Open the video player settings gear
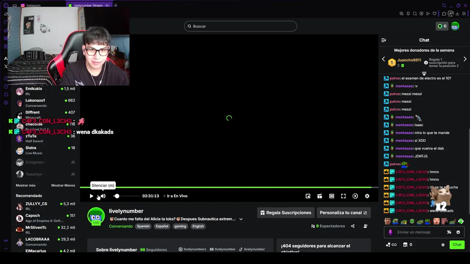 tap(367, 196)
